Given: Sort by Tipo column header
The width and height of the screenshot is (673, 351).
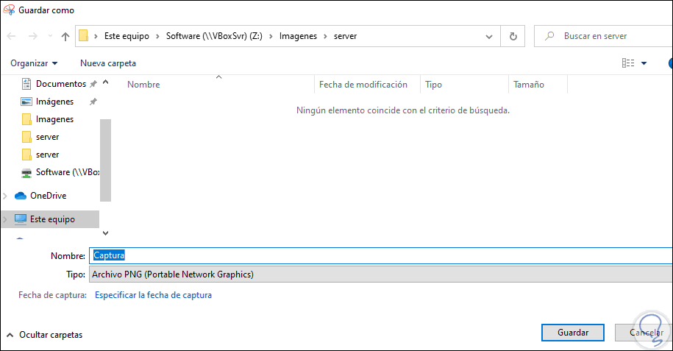Looking at the screenshot, I should coord(433,85).
